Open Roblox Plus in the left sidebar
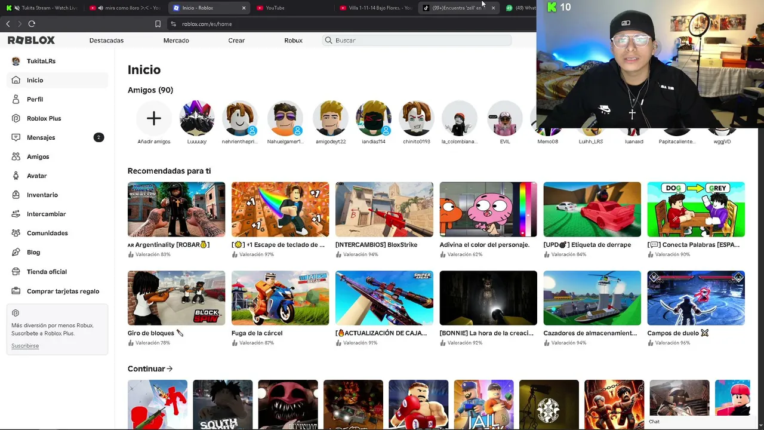 coord(57,118)
